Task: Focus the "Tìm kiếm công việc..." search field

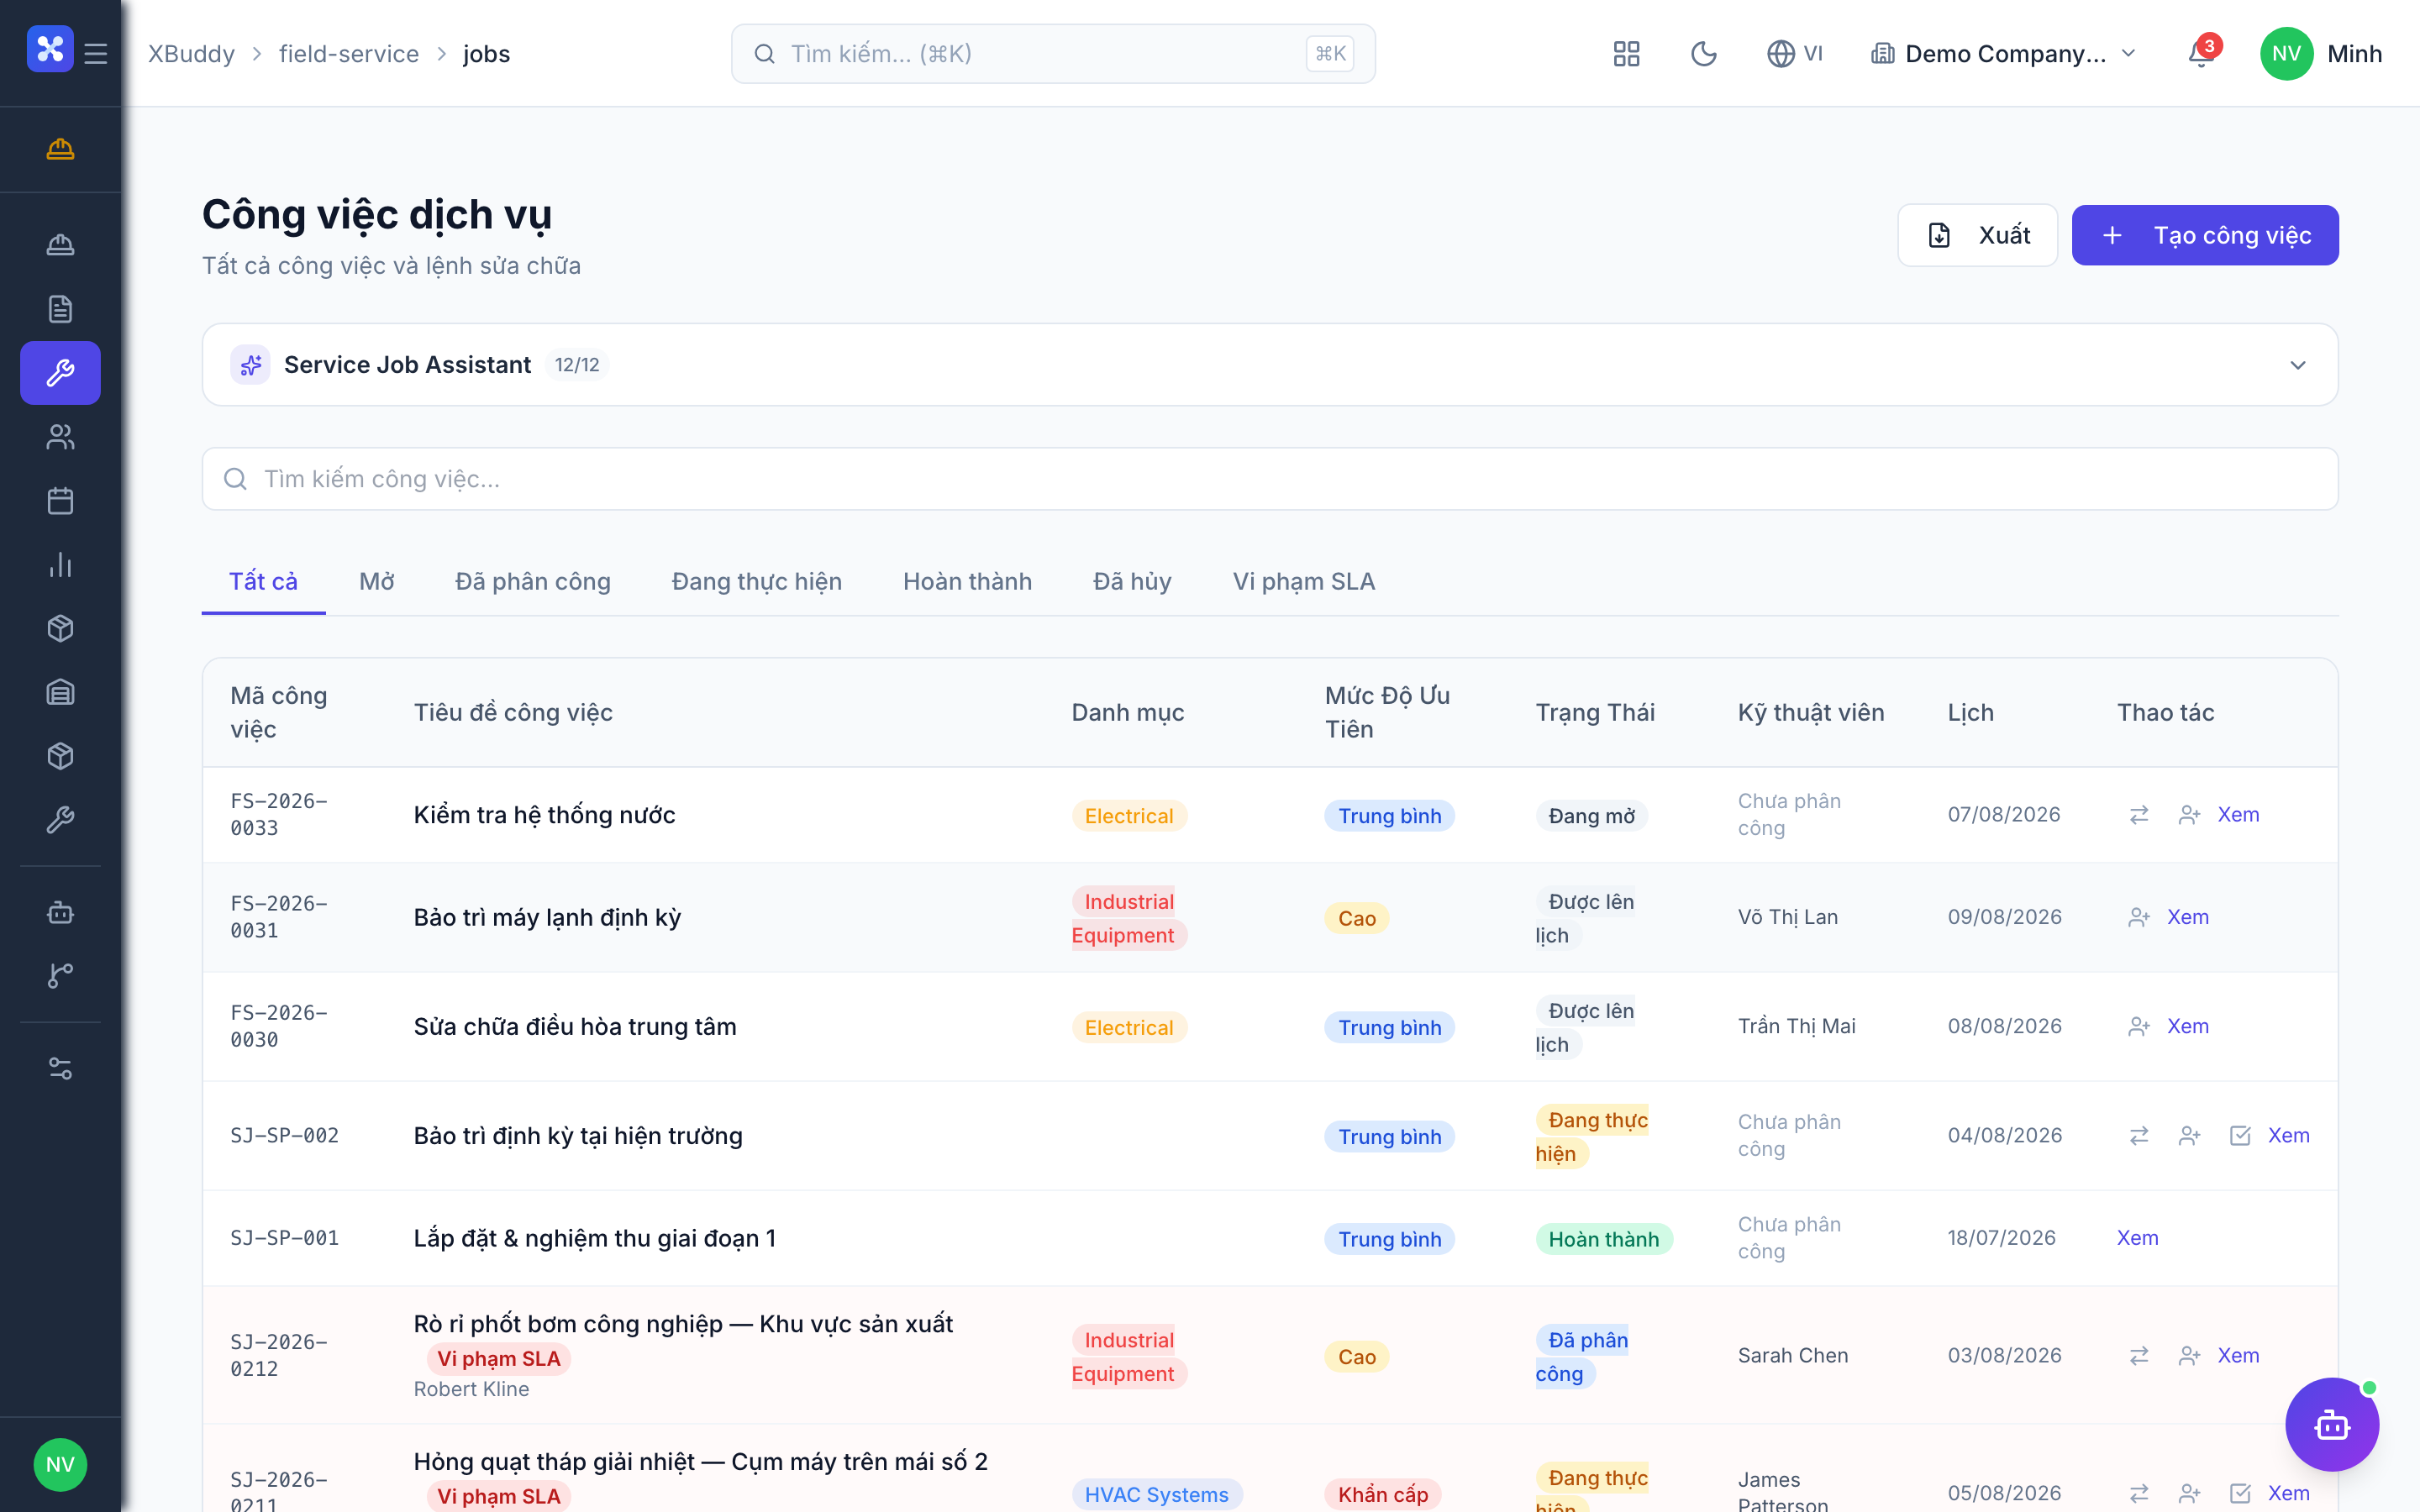Action: 1270,479
